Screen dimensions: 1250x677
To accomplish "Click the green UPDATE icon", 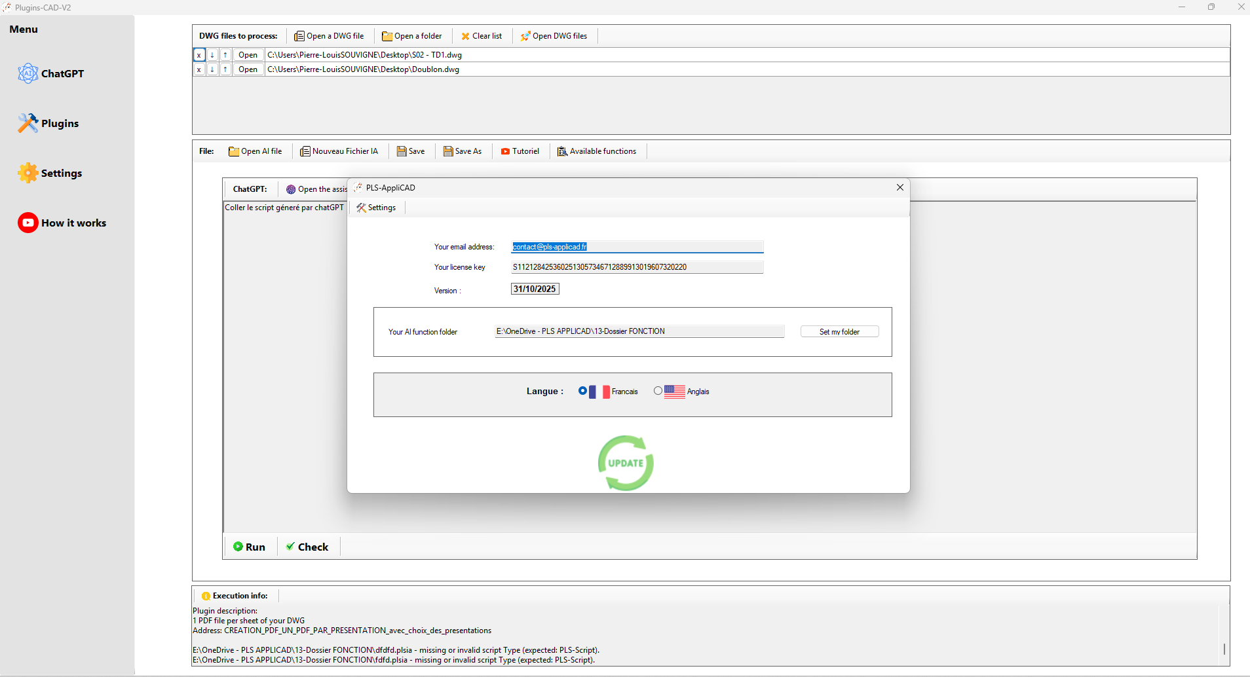I will 626,463.
